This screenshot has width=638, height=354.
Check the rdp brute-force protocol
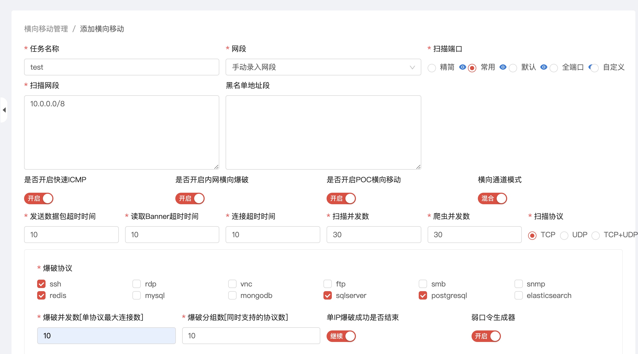click(137, 284)
